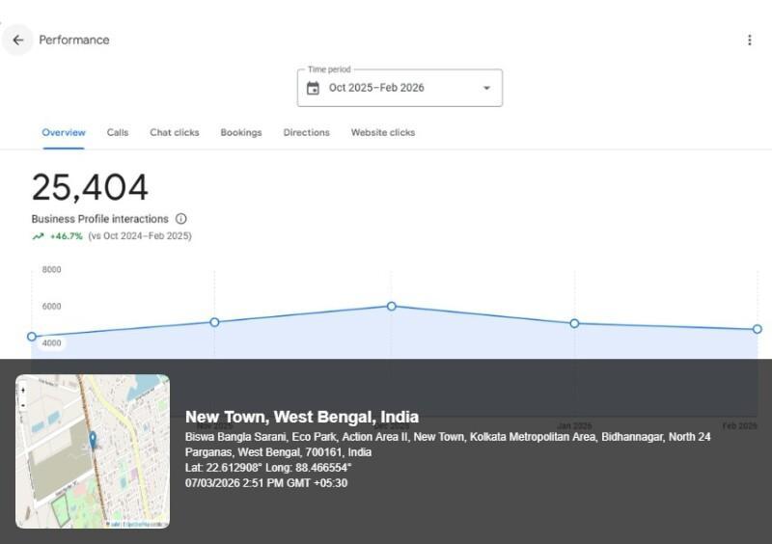Screen dimensions: 772x544
Task: Click the green trending-up arrow icon
Action: click(38, 236)
